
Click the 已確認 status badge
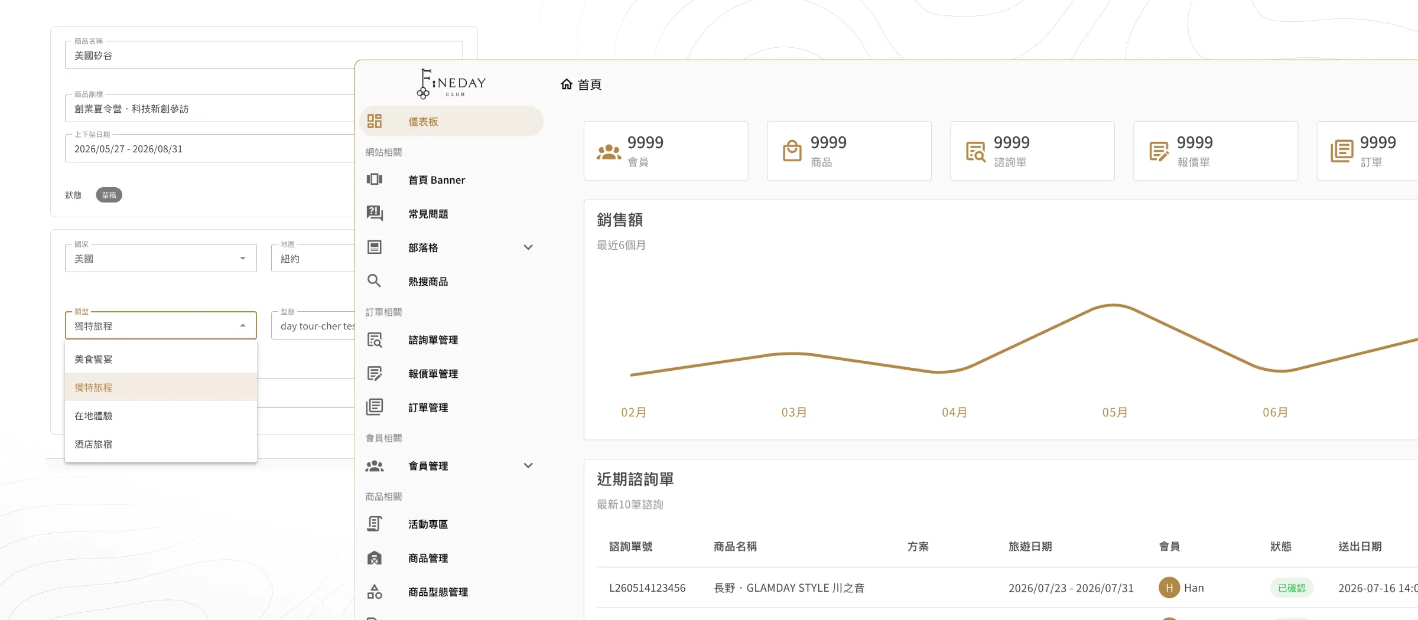tap(1292, 588)
